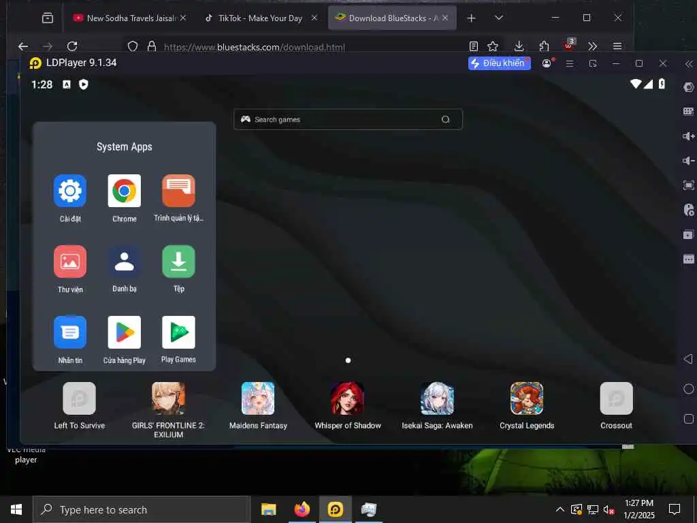This screenshot has width=697, height=523.
Task: Launch Whisper of Shadow game
Action: pyautogui.click(x=348, y=398)
